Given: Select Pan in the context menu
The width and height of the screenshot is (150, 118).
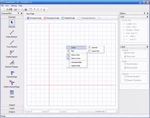Looking at the screenshot, I should pyautogui.click(x=76, y=51).
